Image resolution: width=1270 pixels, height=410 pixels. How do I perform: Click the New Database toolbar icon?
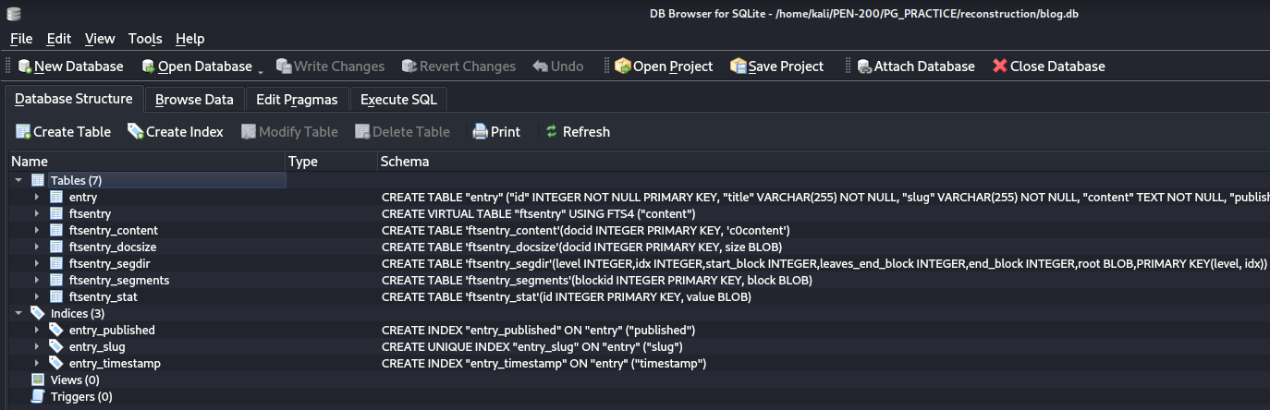pos(25,66)
